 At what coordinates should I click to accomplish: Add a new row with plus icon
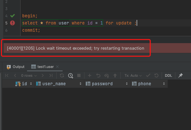point(90,75)
